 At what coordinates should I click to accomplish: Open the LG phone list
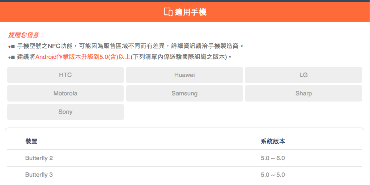303,75
